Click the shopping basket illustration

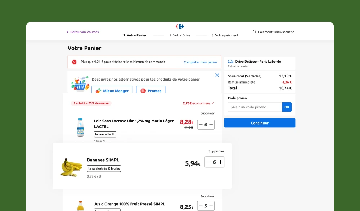pyautogui.click(x=80, y=84)
